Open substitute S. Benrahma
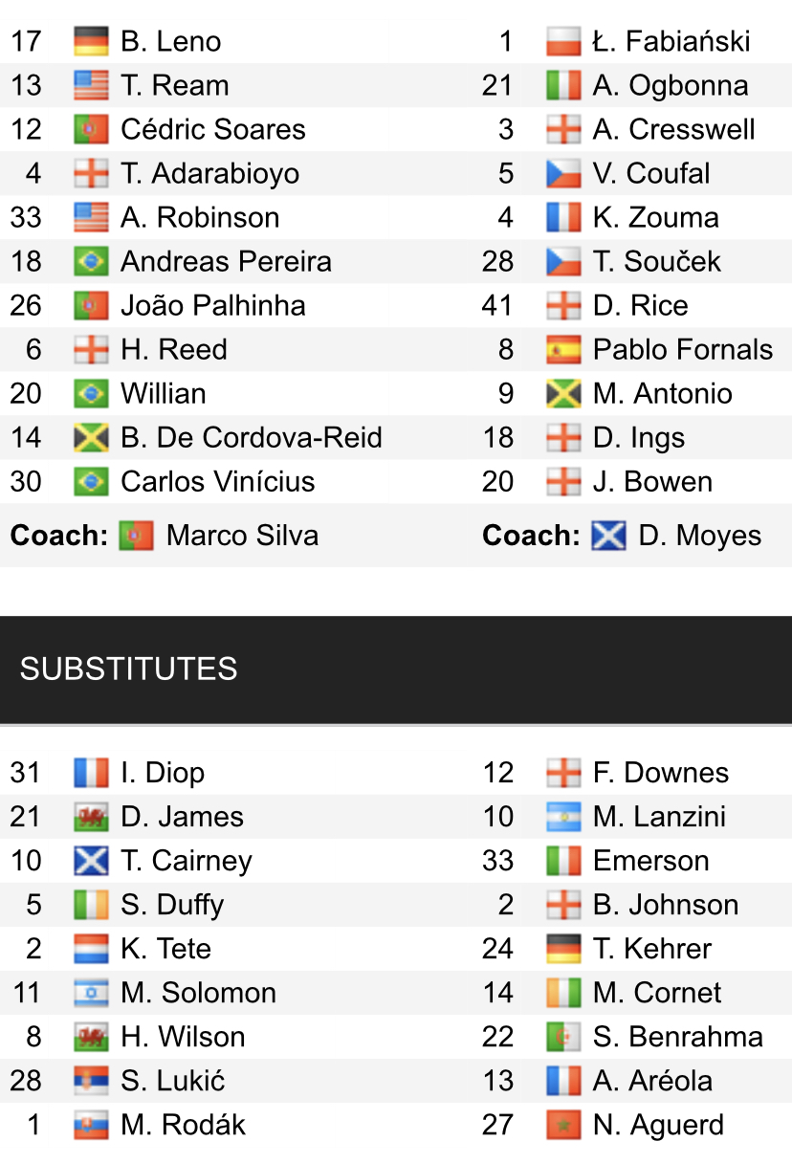792x1163 pixels. tap(677, 1037)
